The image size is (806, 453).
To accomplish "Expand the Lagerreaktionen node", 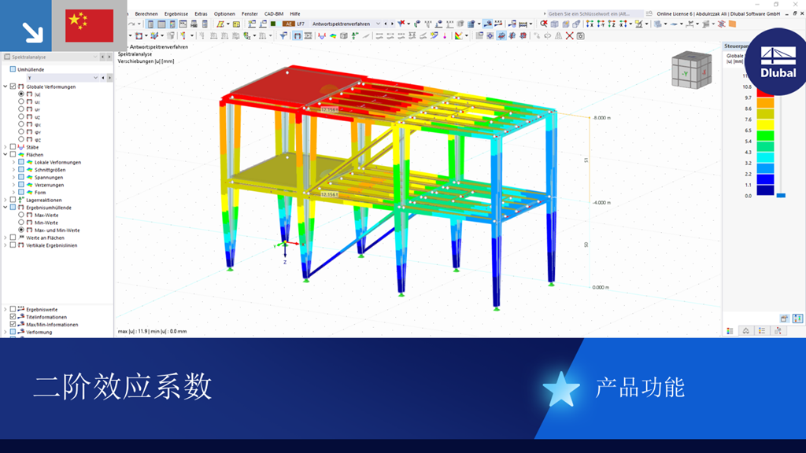I will [x=6, y=200].
